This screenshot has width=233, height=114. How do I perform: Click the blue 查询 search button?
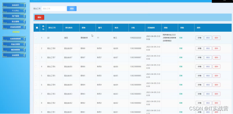(72, 9)
